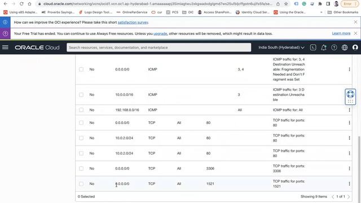361x203 pixels.
Task: Click the 3306 destination port value
Action: click(x=210, y=169)
